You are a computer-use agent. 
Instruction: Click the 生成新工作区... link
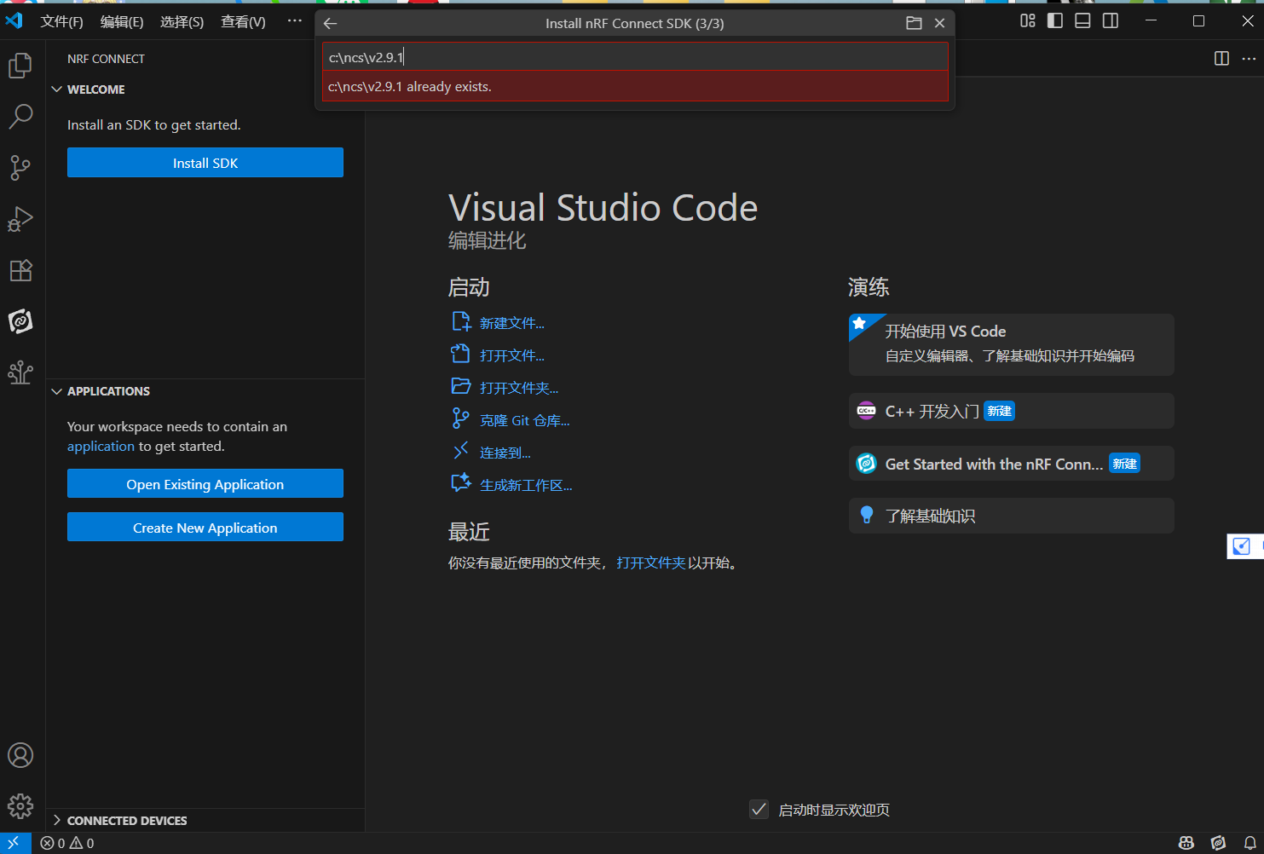point(526,485)
